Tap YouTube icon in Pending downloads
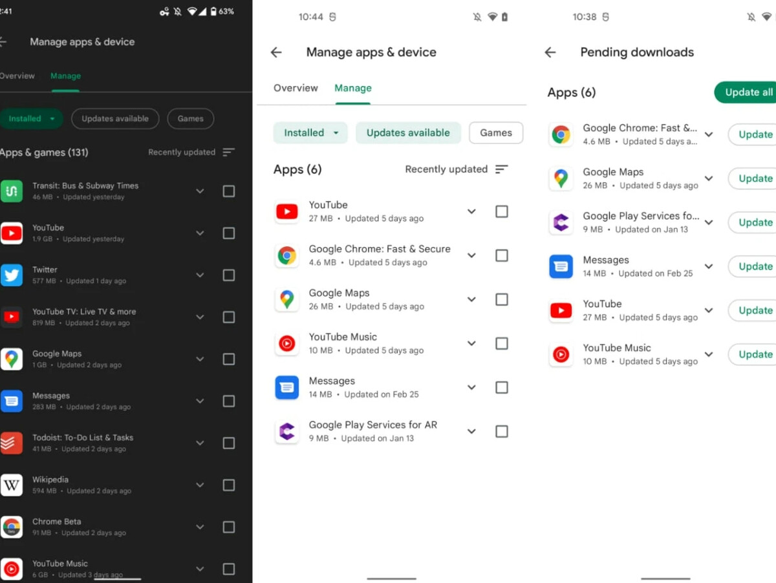The height and width of the screenshot is (583, 776). coord(561,310)
